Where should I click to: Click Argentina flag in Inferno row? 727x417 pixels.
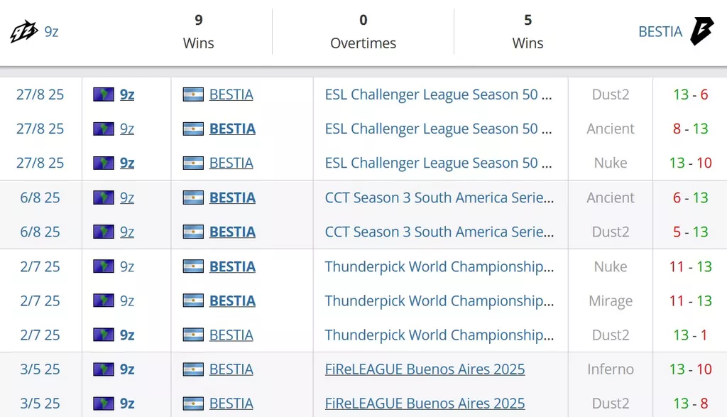(193, 369)
